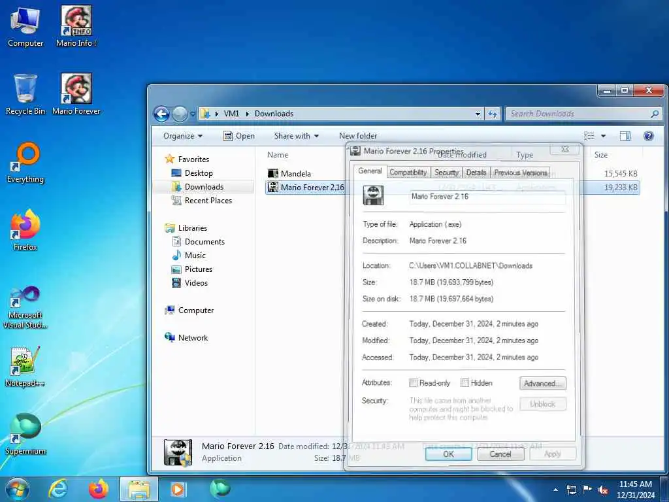Click Open in the Explorer toolbar
Viewport: 669px width, 502px height.
click(239, 136)
